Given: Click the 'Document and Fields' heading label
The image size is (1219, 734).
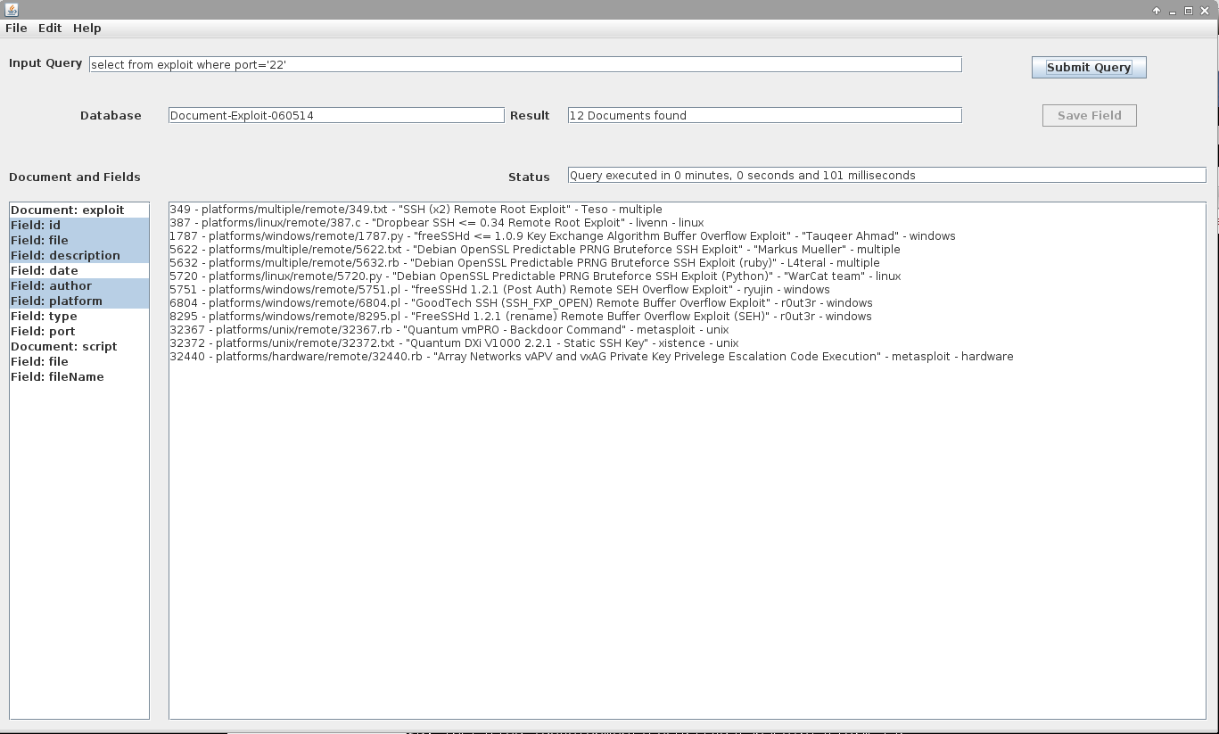Looking at the screenshot, I should (x=75, y=177).
